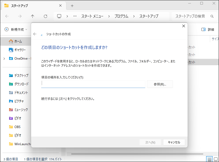
Task: Close the shortcut creation dialog
Action: (x=184, y=26)
